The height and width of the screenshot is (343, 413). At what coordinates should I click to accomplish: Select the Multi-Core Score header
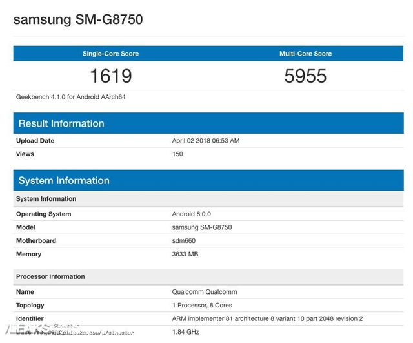point(305,54)
